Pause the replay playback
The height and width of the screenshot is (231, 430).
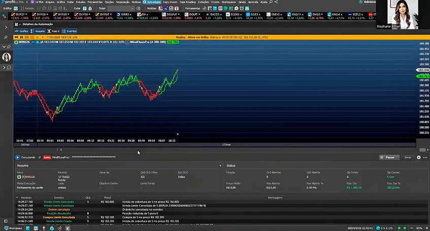[22, 37]
